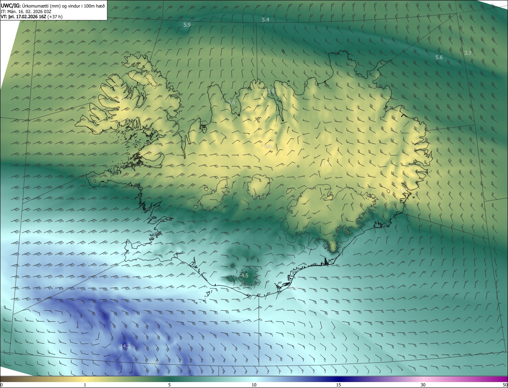Screen dimensions: 508x388
Task: Click the 10.0 value label near the south coast
Action: [x=293, y=288]
